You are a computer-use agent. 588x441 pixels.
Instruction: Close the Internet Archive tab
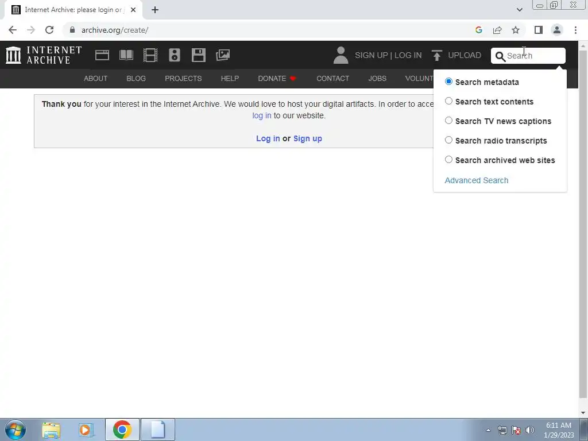tap(133, 10)
